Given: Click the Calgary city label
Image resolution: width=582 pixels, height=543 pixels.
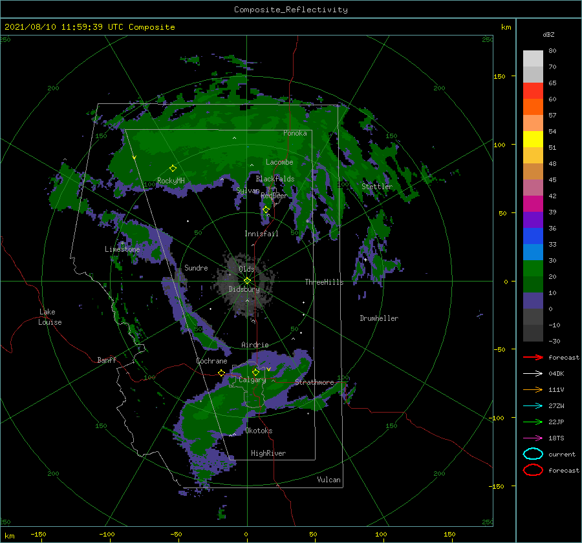Looking at the screenshot, I should (x=252, y=380).
